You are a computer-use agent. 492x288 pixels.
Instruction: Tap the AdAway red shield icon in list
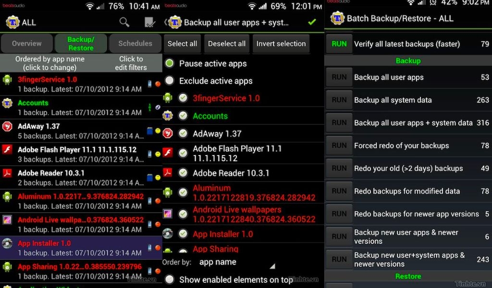7,126
